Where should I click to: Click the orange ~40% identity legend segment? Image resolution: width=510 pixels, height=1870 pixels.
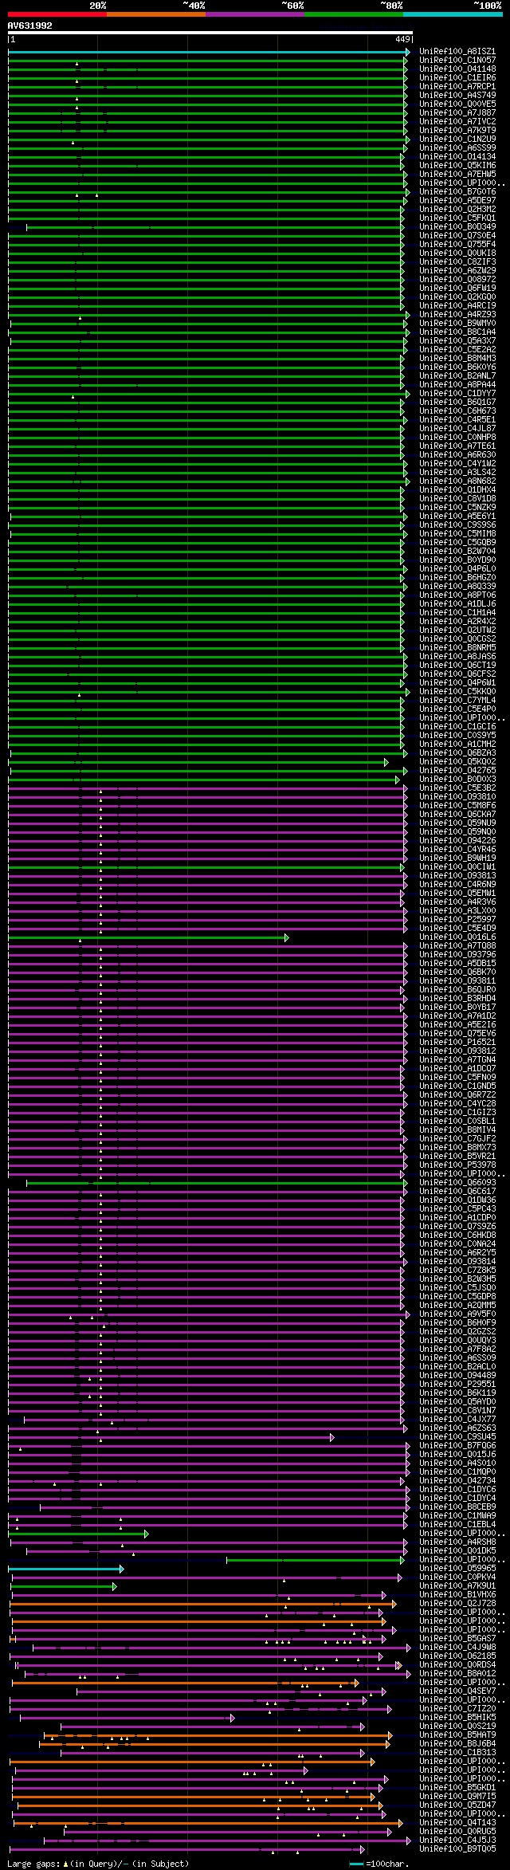(155, 14)
